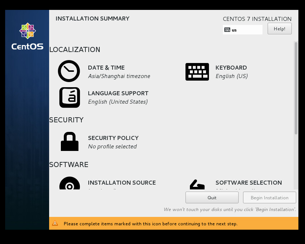This screenshot has height=244, width=305.
Task: Click the 'us' keyboard layout indicator
Action: [243, 30]
